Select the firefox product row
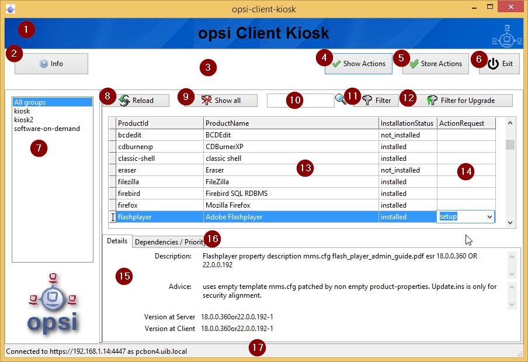The height and width of the screenshot is (362, 528). pyautogui.click(x=302, y=205)
